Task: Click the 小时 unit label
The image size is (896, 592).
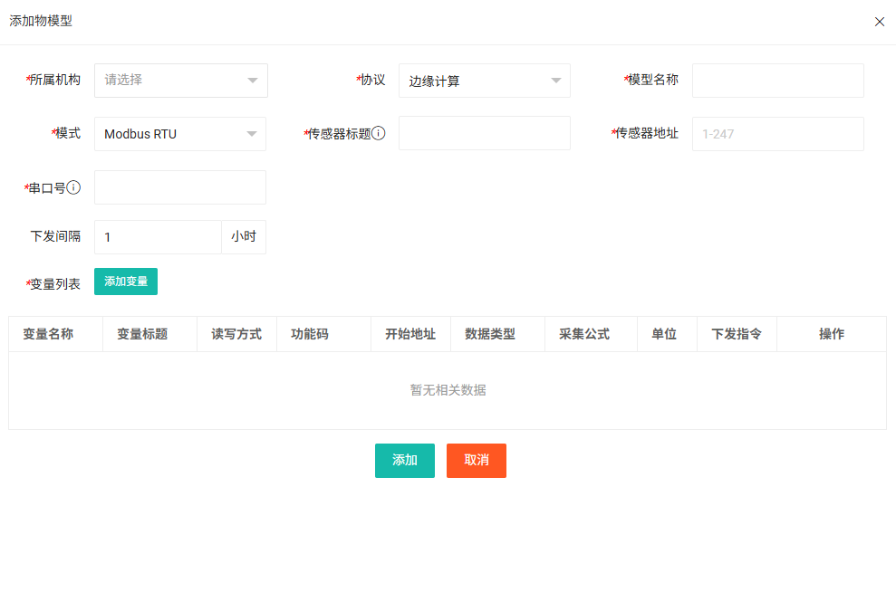Action: coord(243,236)
